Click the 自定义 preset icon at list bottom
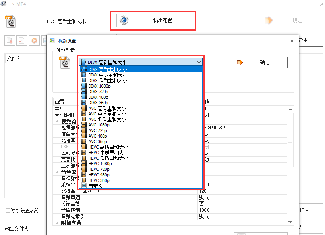The height and width of the screenshot is (235, 325). 84,185
